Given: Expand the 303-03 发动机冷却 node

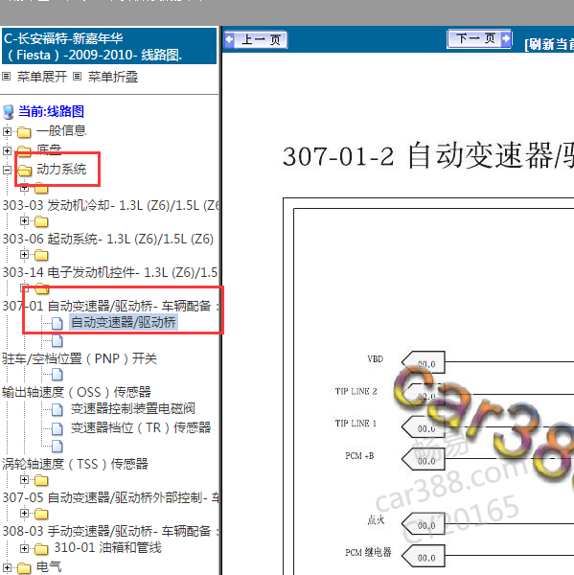Looking at the screenshot, I should (24, 188).
